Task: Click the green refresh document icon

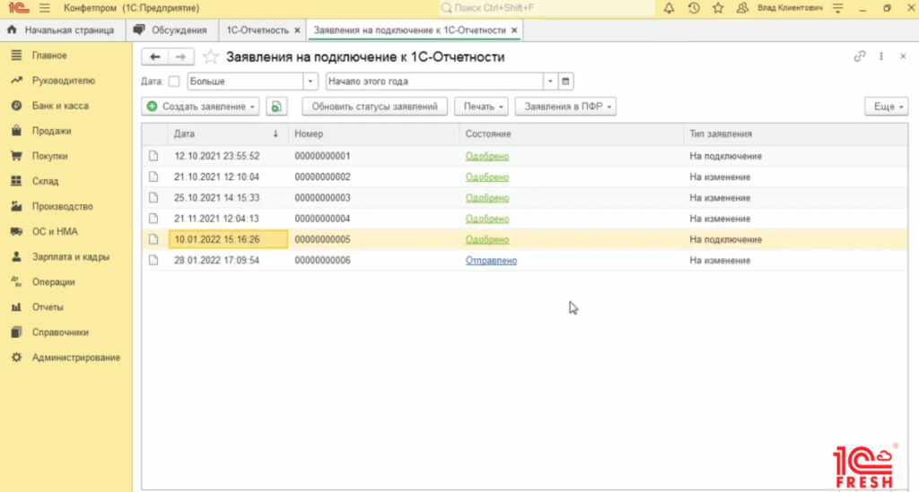Action: (276, 107)
